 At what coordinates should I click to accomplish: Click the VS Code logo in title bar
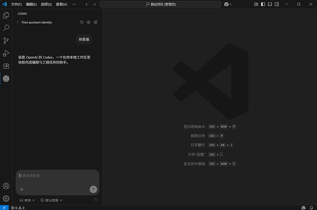coord(5,4)
